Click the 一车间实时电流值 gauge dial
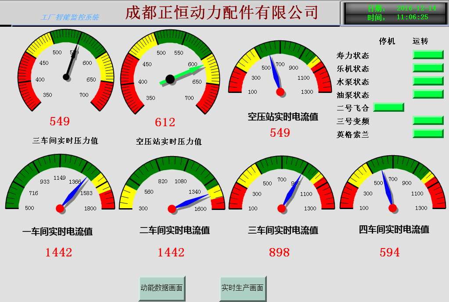The image size is (449, 302). point(60,184)
